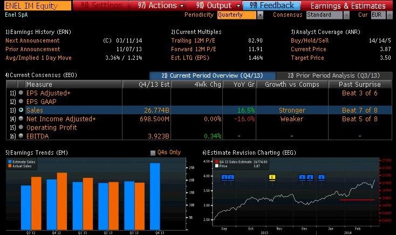This screenshot has height=235, width=396.
Task: Open the Consensus Standard dropdown
Action: (x=346, y=15)
